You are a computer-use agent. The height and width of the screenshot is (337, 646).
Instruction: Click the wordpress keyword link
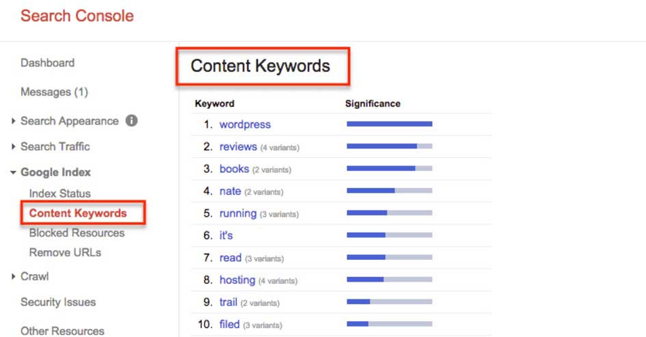click(245, 124)
